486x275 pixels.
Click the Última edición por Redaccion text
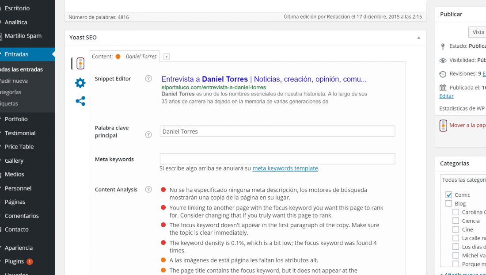[x=353, y=17]
